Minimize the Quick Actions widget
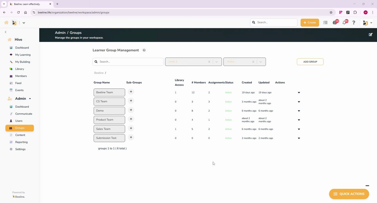Image resolution: width=377 pixels, height=203 pixels. (x=367, y=186)
